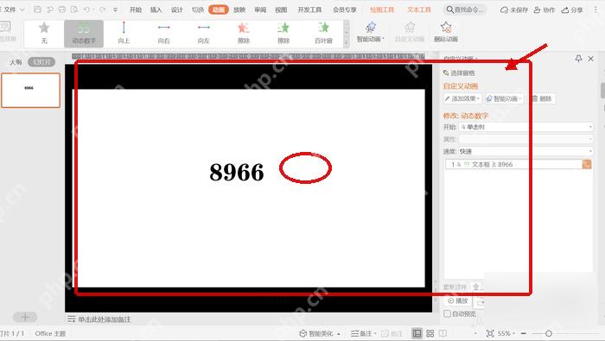Open the 文件 menu
The image size is (605, 341).
[11, 9]
